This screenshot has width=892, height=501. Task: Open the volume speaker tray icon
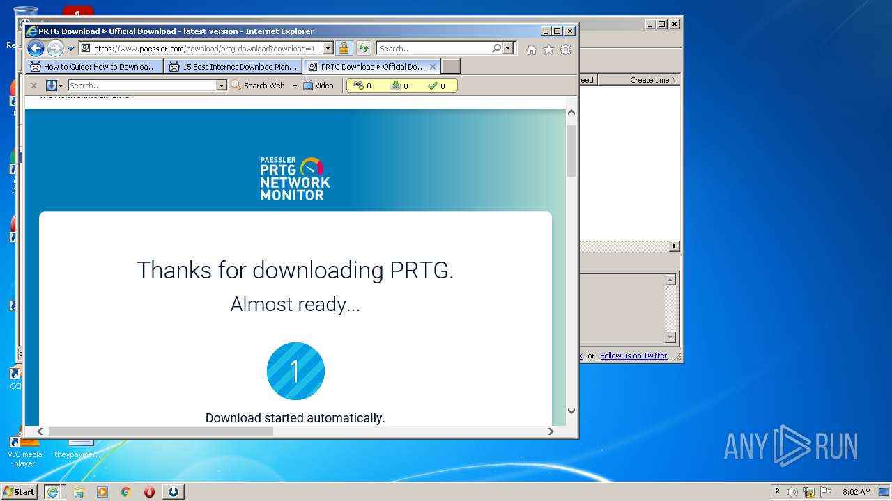(792, 492)
